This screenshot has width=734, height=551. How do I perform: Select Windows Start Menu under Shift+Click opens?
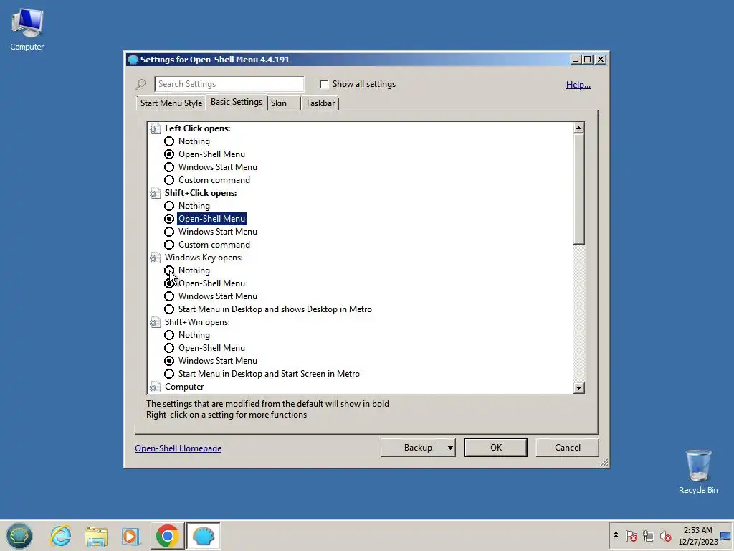coord(169,232)
